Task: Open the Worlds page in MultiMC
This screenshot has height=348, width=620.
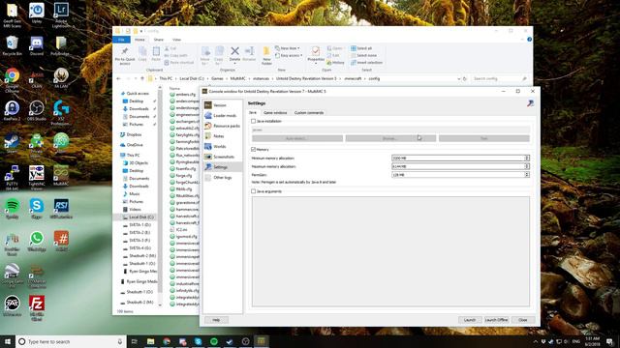Action: (222, 146)
